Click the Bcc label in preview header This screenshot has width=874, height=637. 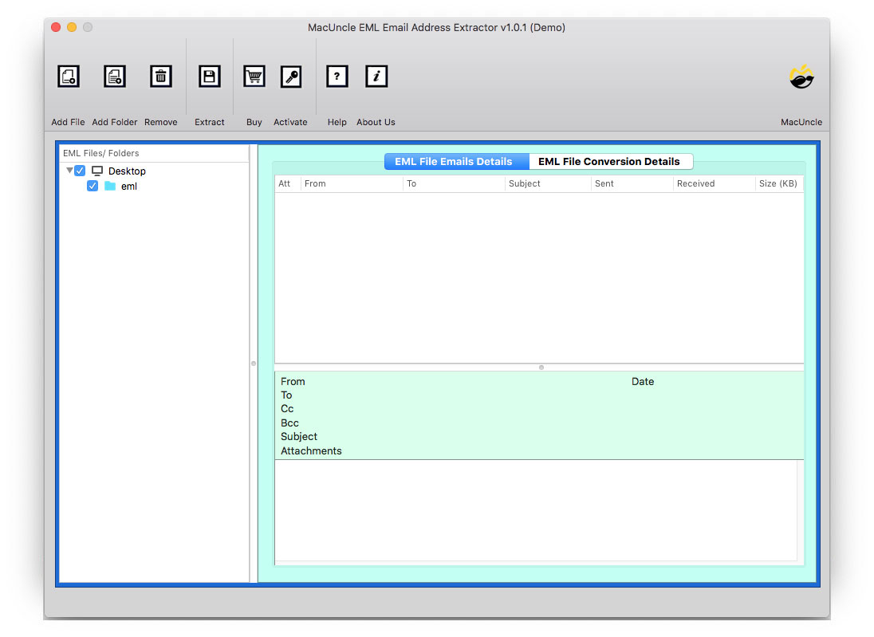point(289,423)
